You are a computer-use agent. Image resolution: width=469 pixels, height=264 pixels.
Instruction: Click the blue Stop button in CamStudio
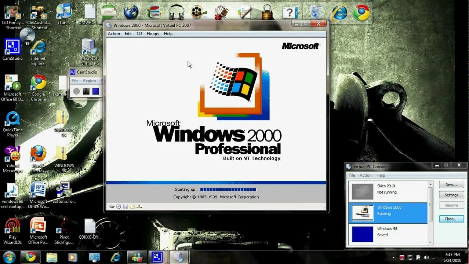pos(96,91)
